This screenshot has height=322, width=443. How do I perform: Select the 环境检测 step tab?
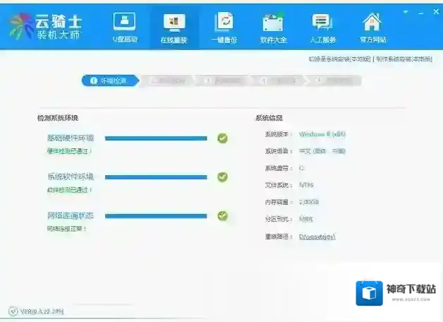click(x=110, y=80)
